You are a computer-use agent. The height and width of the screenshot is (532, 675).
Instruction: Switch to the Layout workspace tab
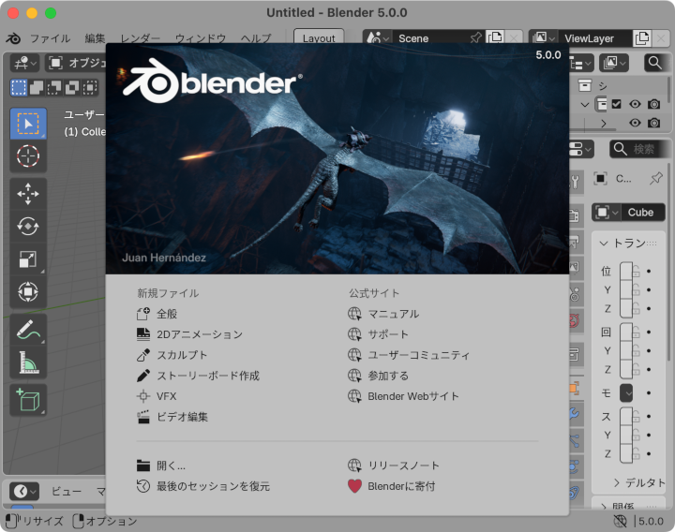[319, 37]
